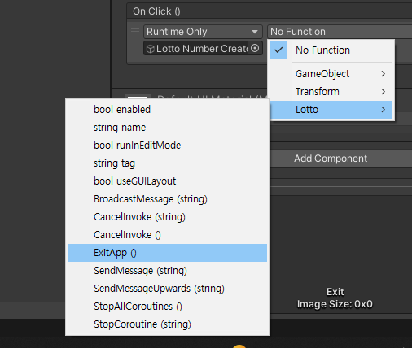412x348 pixels.
Task: Select SendMessage (string) function
Action: click(167, 271)
